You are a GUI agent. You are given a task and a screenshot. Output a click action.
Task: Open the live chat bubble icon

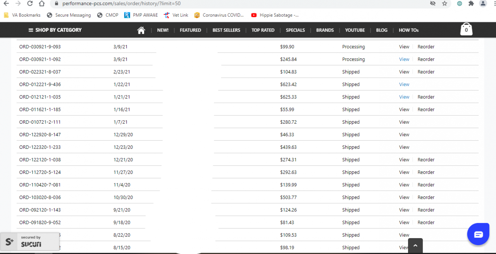click(x=478, y=234)
